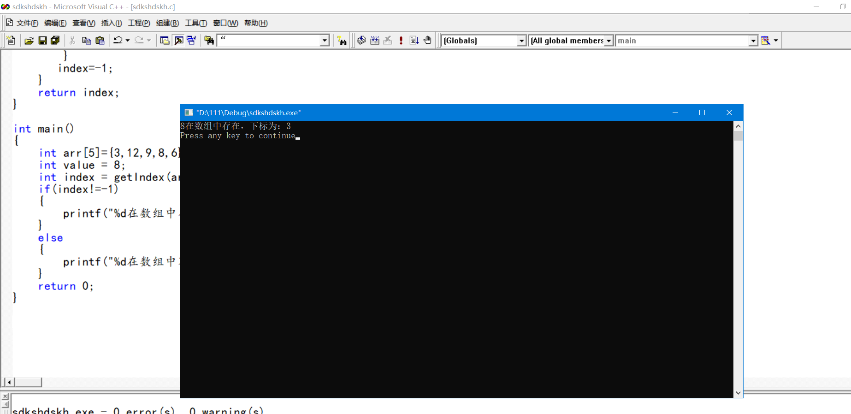Viewport: 851px width, 414px height.
Task: Search help with question binoculars icon
Action: [342, 41]
